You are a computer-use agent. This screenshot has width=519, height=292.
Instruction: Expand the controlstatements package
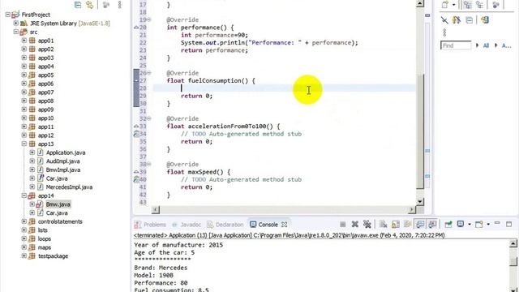pyautogui.click(x=24, y=221)
